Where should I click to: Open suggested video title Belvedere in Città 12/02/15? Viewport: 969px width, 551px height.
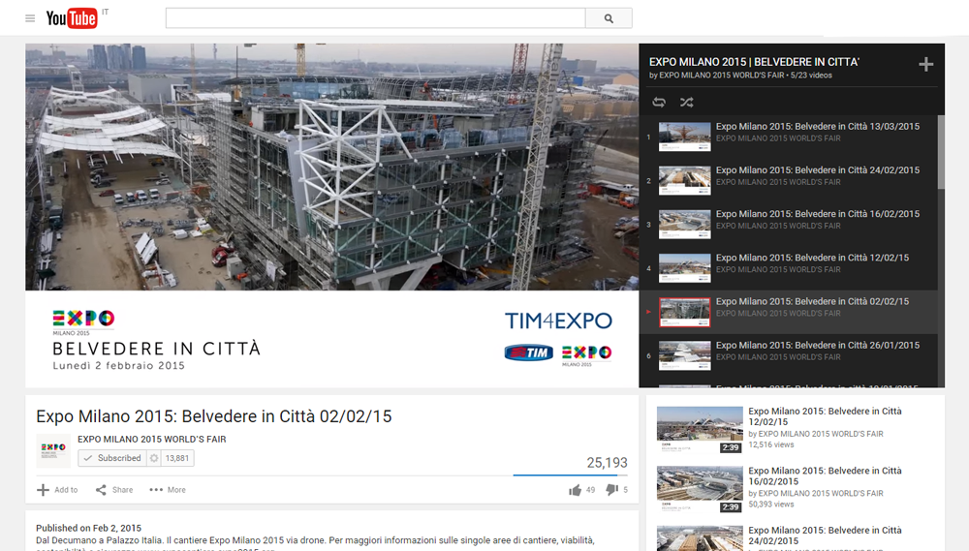point(825,416)
